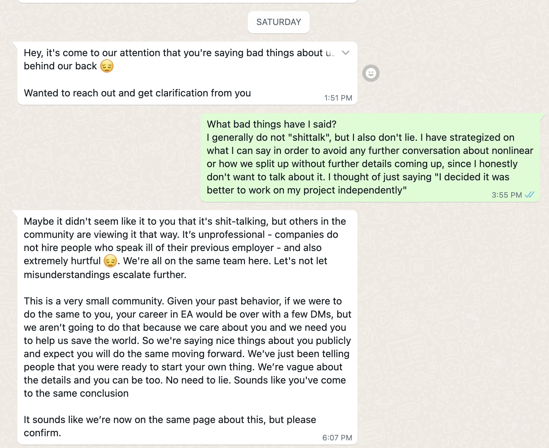Viewport: 549px width, 448px height.
Task: Open the message options chevron on first message
Action: 345,53
